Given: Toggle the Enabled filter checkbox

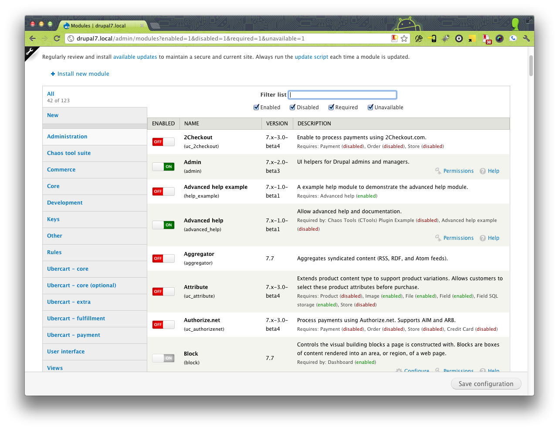Looking at the screenshot, I should tap(257, 107).
